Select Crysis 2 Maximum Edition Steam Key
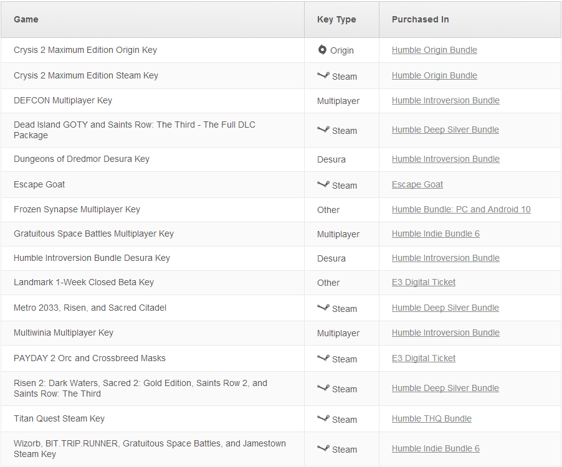 [x=86, y=75]
